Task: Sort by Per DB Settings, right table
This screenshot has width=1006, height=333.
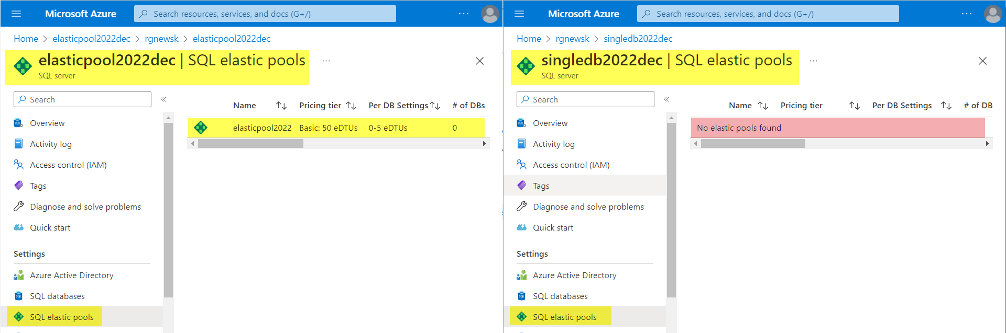Action: tap(946, 106)
